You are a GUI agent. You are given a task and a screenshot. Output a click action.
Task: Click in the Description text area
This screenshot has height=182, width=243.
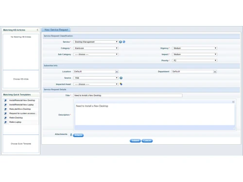155,115
